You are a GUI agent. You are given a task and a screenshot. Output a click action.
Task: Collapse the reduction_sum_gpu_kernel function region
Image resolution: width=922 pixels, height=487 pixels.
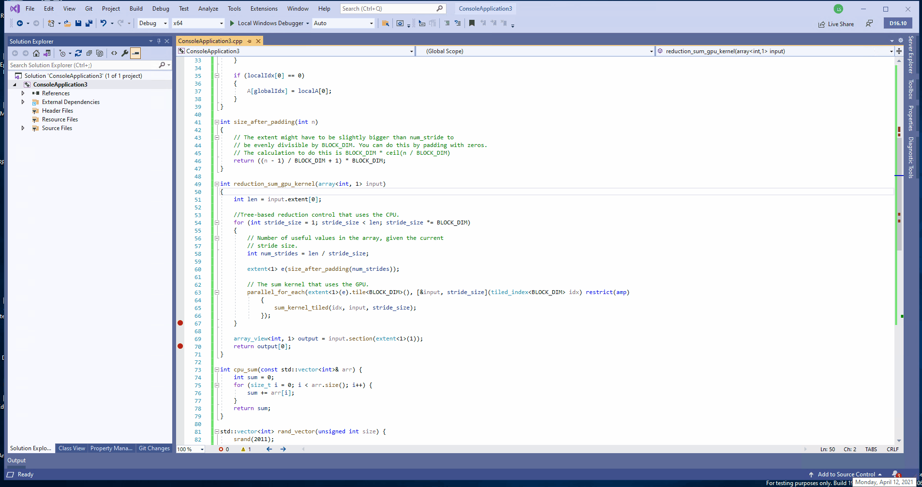pos(217,184)
